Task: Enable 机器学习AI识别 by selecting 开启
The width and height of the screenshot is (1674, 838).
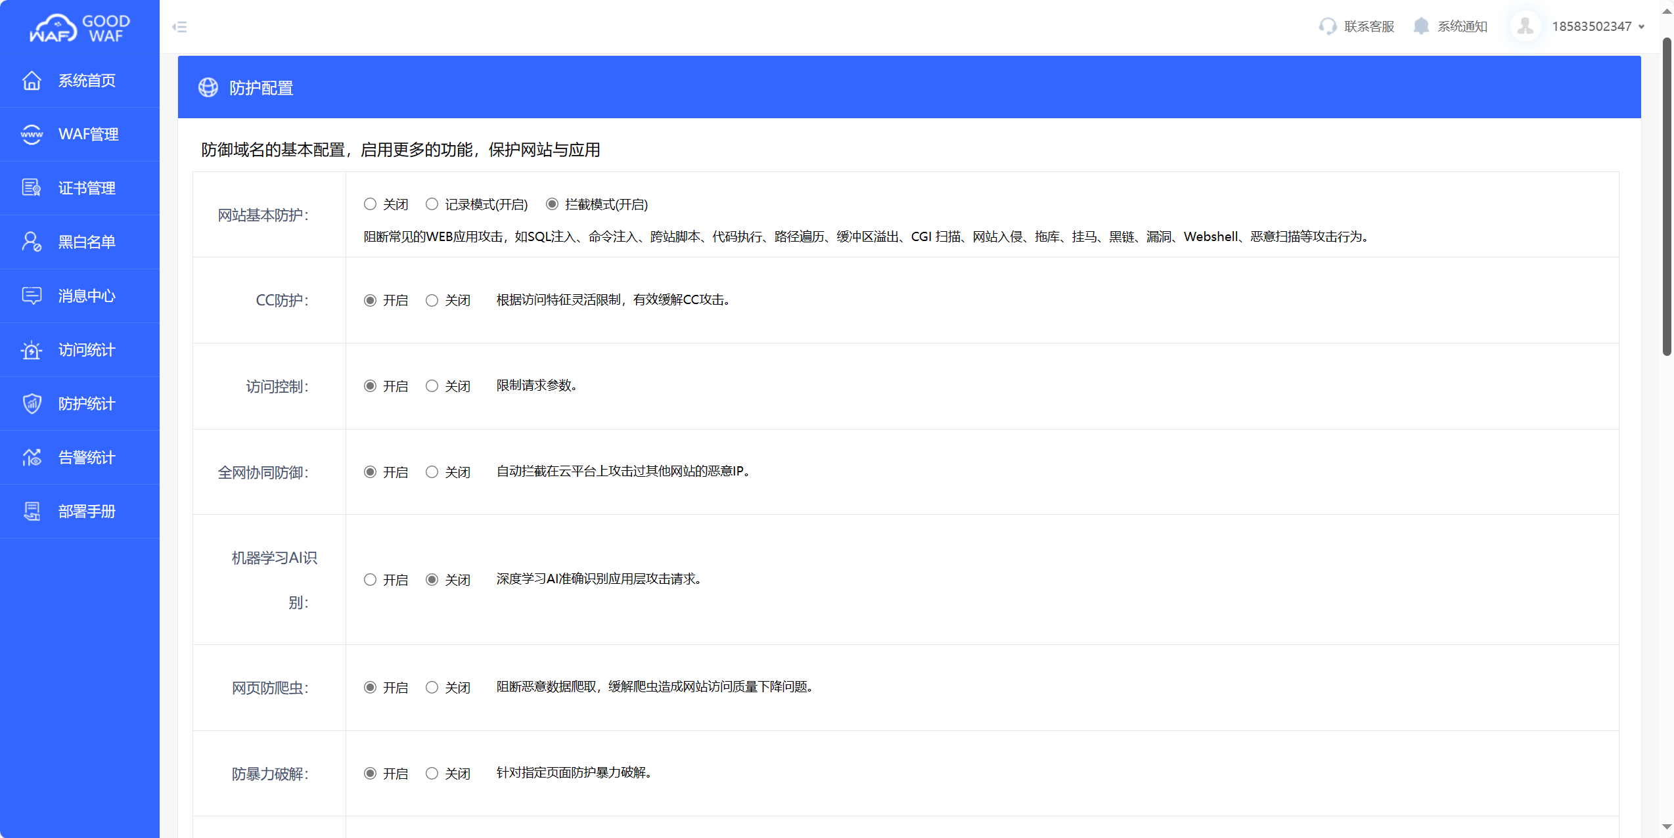Action: pos(369,579)
